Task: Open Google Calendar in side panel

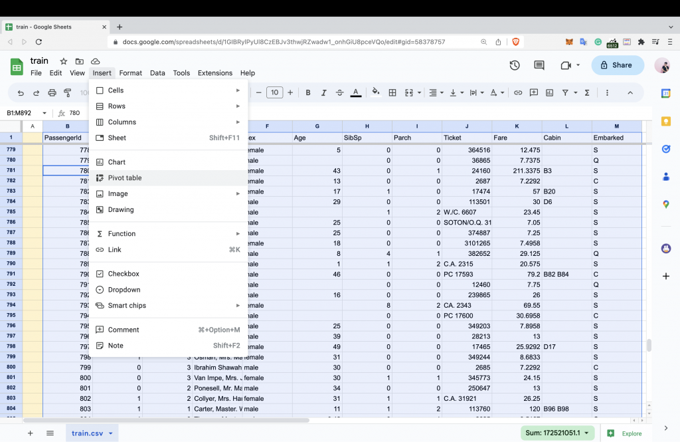Action: (665, 93)
